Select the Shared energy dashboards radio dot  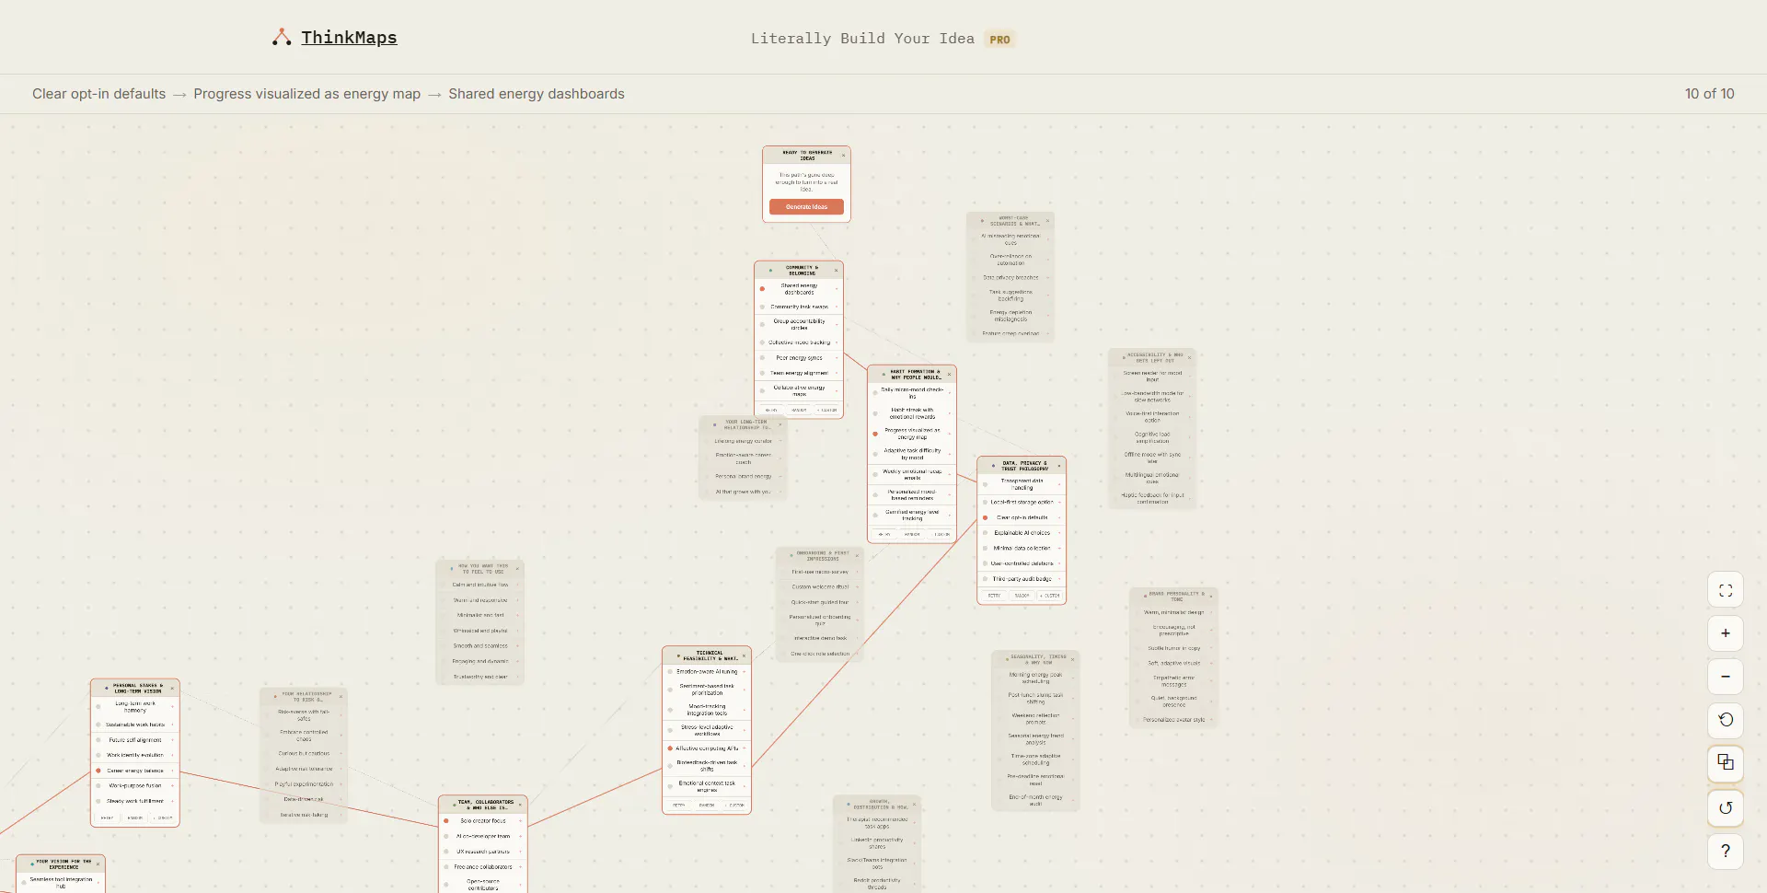[762, 289]
